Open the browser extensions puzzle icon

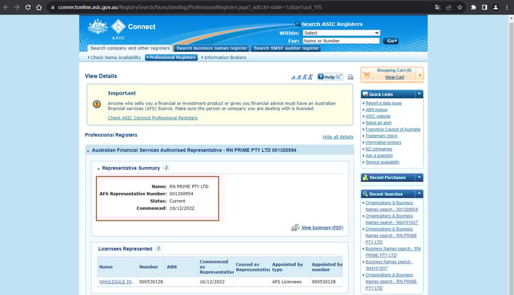point(474,7)
